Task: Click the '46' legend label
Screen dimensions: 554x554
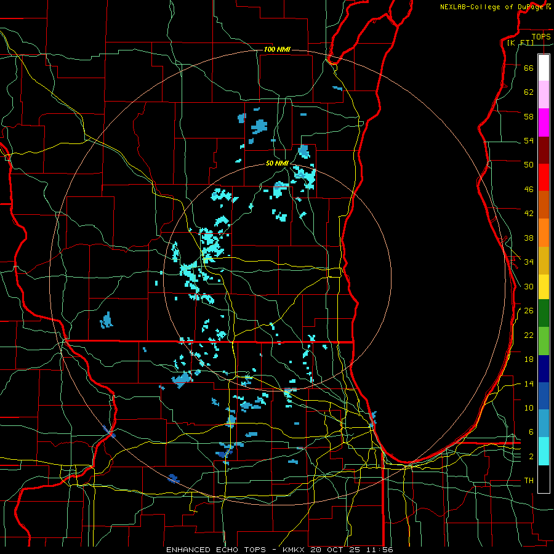Action: point(529,190)
